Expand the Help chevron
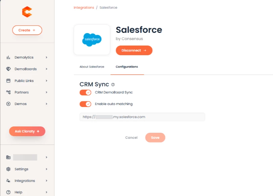Viewport: 273px width, 196px height. 47,192
